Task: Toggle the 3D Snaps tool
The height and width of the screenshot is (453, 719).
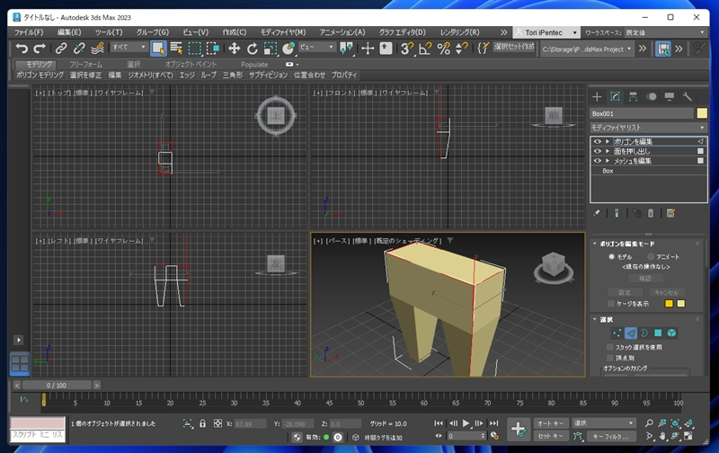Action: click(407, 49)
